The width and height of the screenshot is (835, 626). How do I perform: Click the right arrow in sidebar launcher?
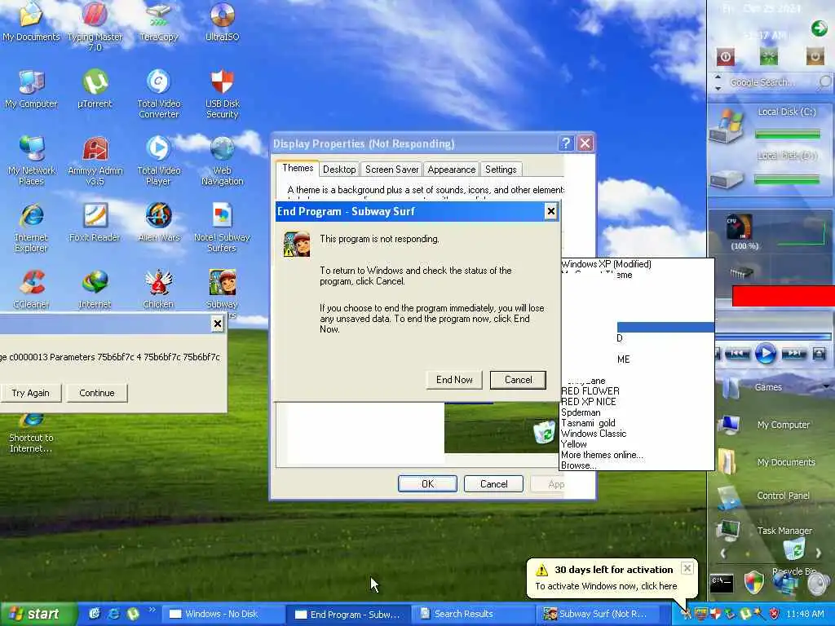pos(818,553)
